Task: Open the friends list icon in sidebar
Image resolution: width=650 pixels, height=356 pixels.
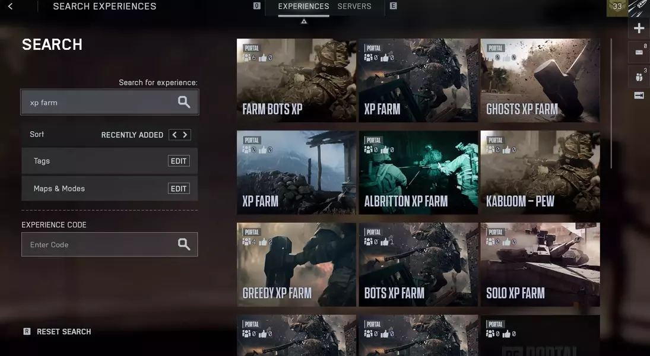Action: tap(639, 77)
